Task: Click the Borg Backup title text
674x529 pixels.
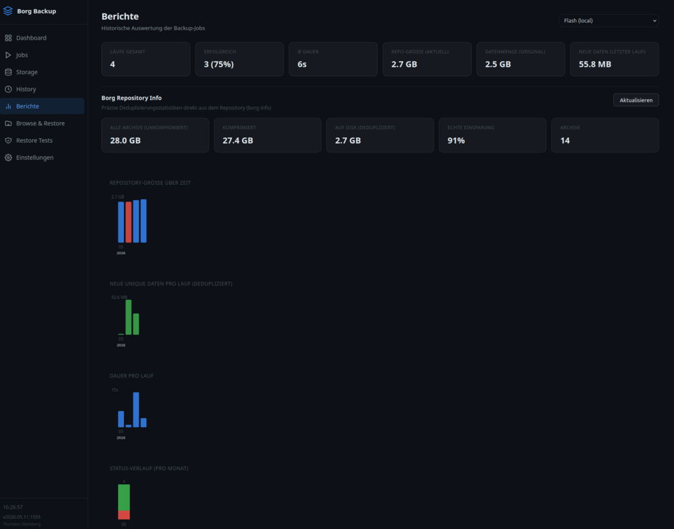Action: pyautogui.click(x=36, y=11)
